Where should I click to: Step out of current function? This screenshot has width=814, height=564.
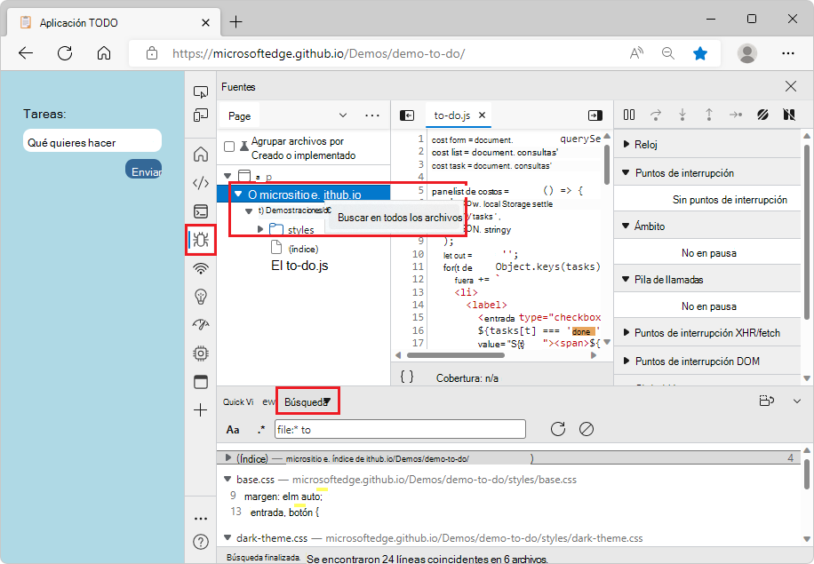(x=708, y=115)
